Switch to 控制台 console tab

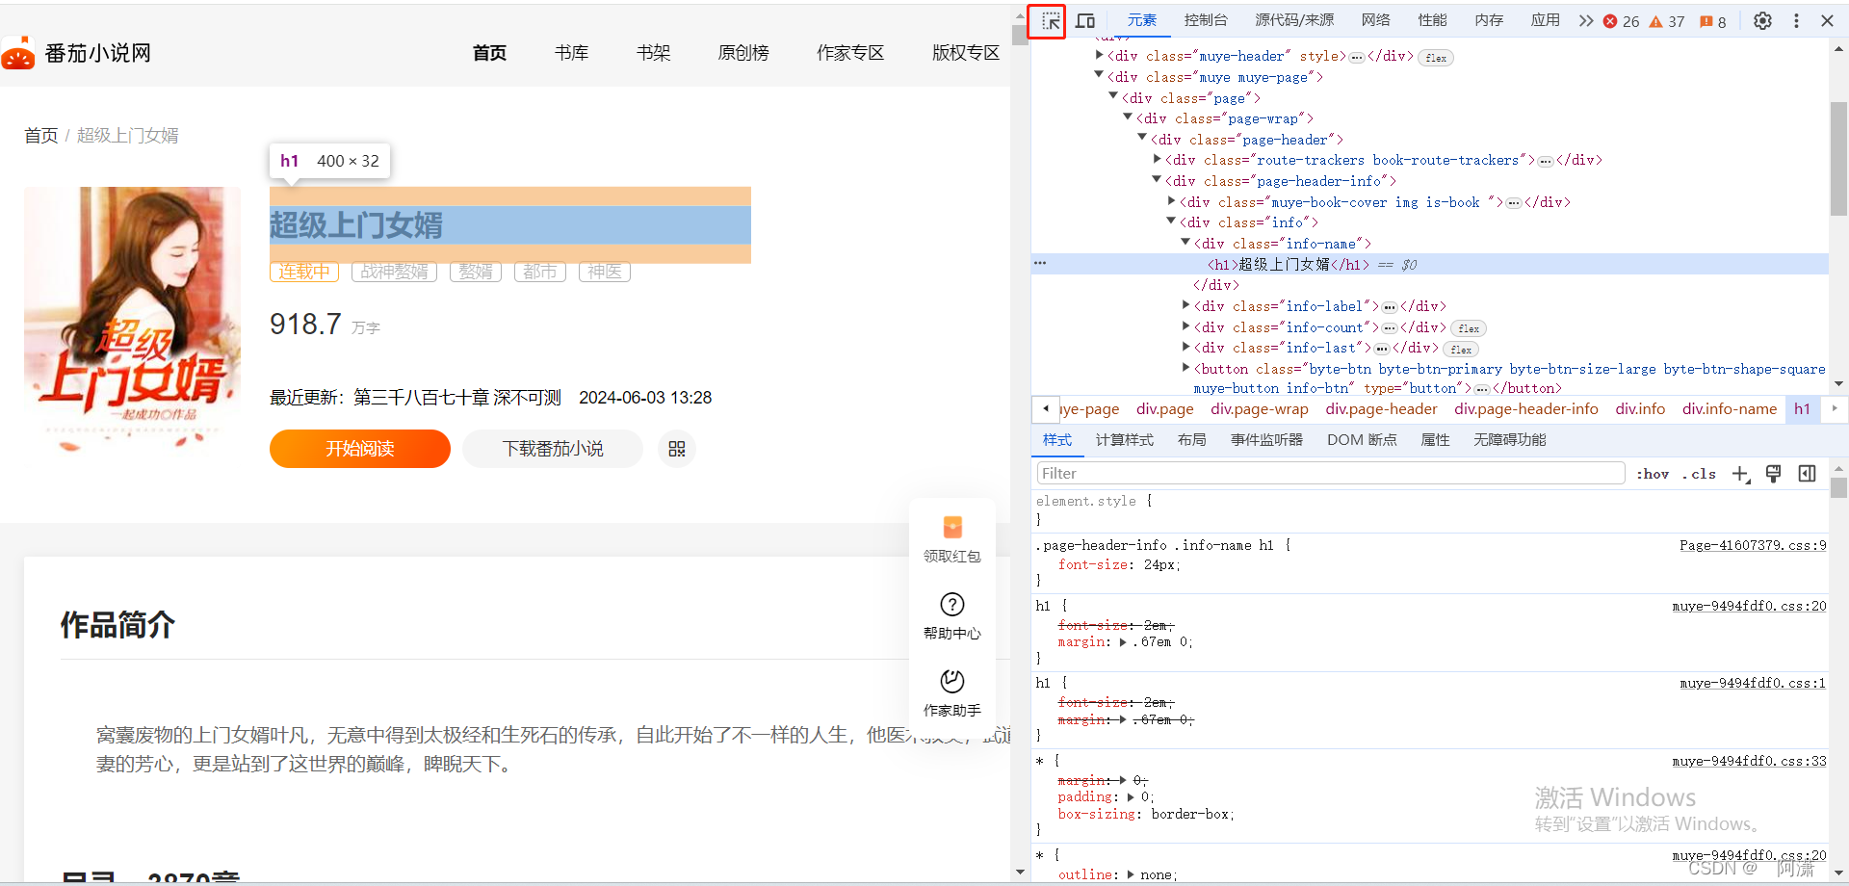pos(1206,20)
